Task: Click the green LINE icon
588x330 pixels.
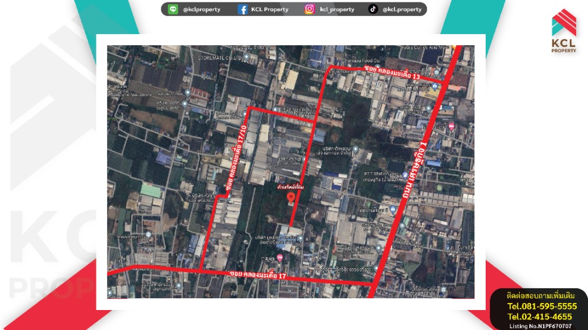Action: tap(173, 9)
